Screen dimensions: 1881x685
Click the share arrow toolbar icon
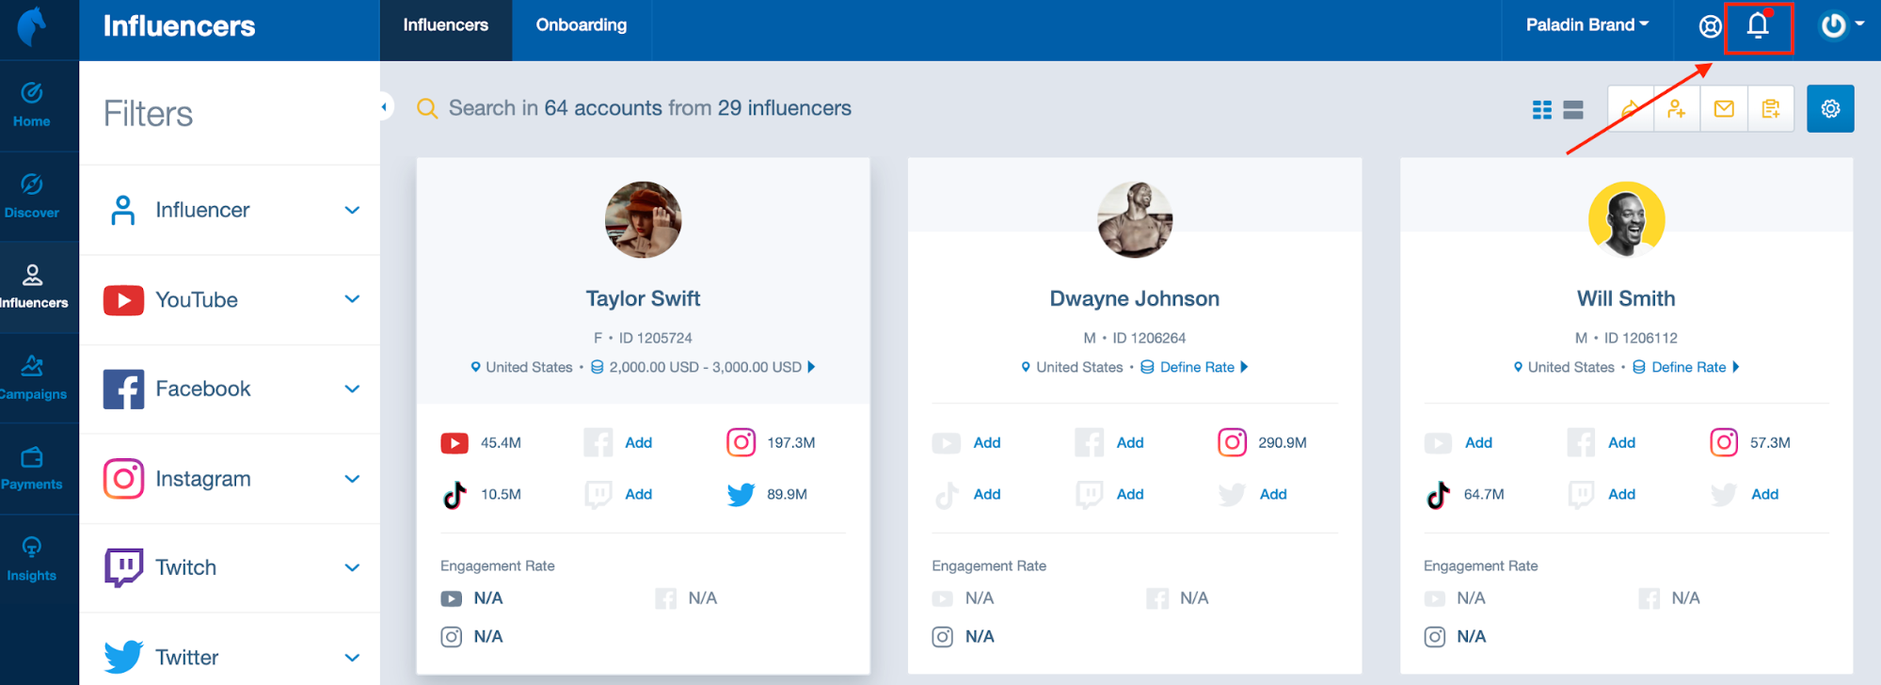point(1631,109)
